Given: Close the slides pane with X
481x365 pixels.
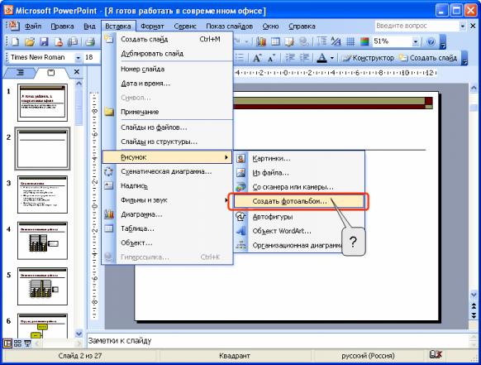Looking at the screenshot, I should [x=77, y=72].
